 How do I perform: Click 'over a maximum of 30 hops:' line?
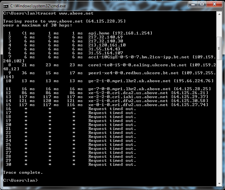click(x=38, y=25)
